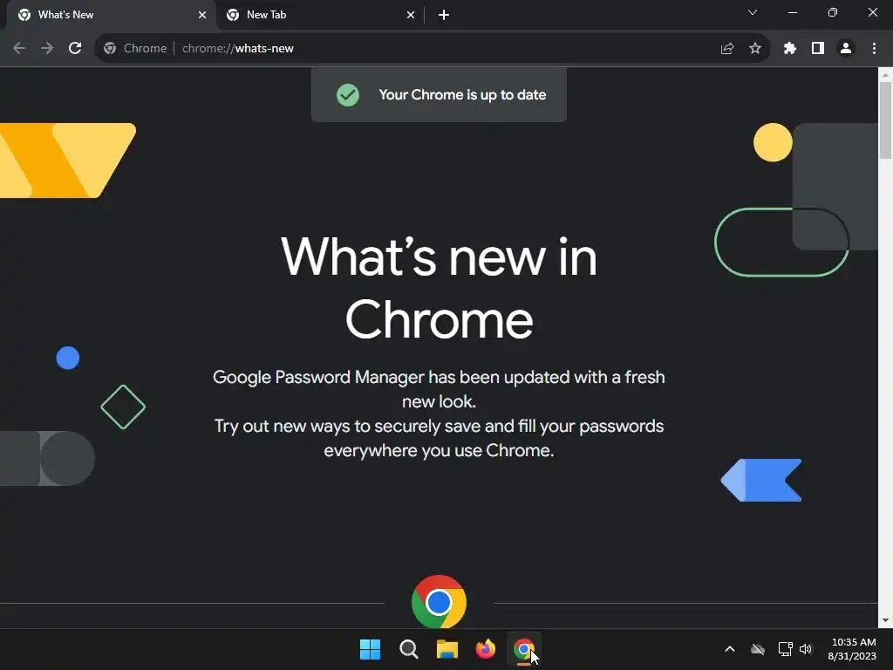This screenshot has width=893, height=670.
Task: Open taskbar Search
Action: 408,649
